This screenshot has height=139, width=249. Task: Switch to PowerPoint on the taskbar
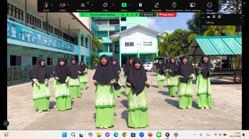[150, 135]
